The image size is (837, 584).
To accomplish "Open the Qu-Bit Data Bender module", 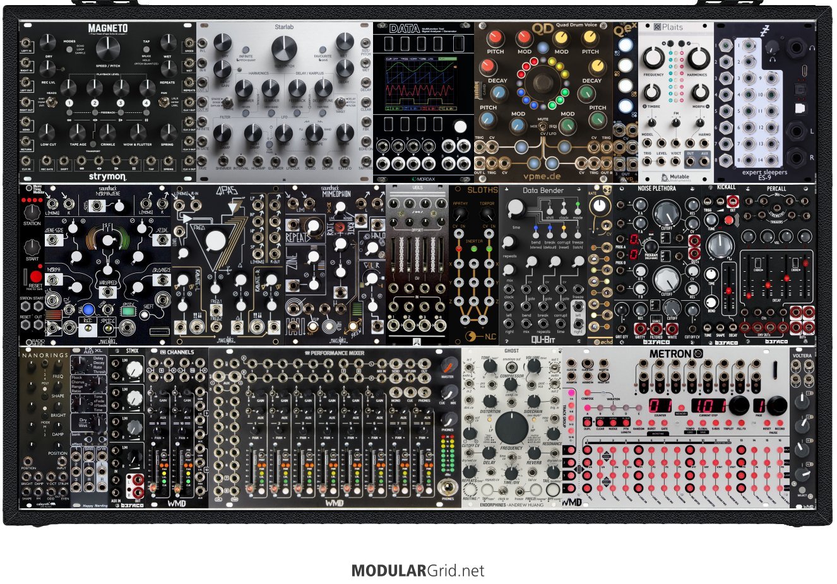I will pyautogui.click(x=543, y=265).
